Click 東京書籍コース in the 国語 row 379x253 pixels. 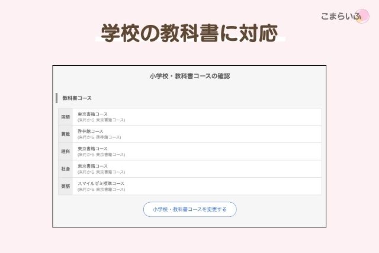point(92,114)
